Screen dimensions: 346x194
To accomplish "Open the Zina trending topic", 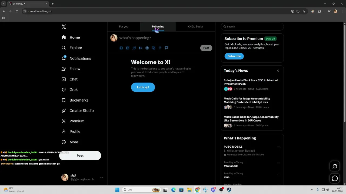I will pos(227,177).
